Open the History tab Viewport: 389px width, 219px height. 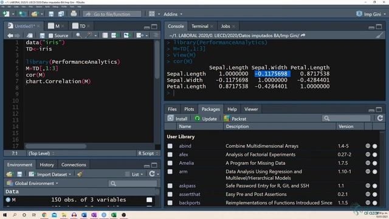[x=47, y=165]
